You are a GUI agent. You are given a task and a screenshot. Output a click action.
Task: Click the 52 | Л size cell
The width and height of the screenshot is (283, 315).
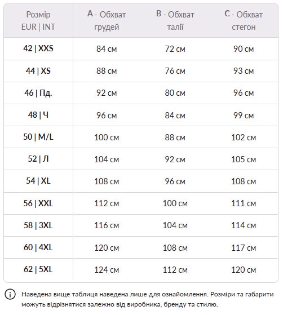pos(38,159)
